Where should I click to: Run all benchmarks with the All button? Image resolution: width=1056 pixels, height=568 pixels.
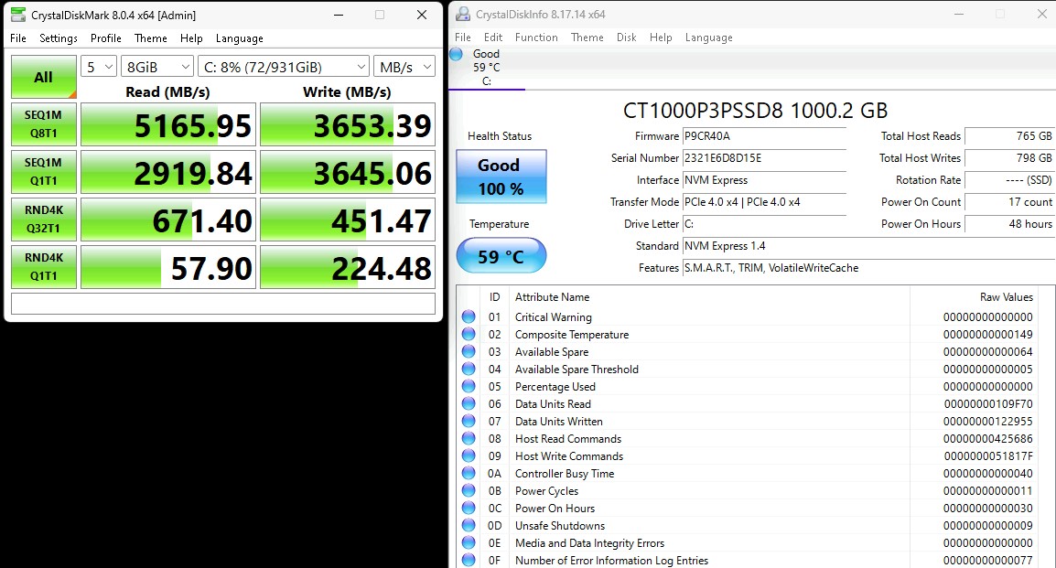[44, 77]
